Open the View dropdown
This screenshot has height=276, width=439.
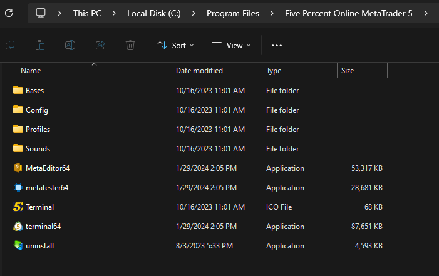[x=231, y=45]
